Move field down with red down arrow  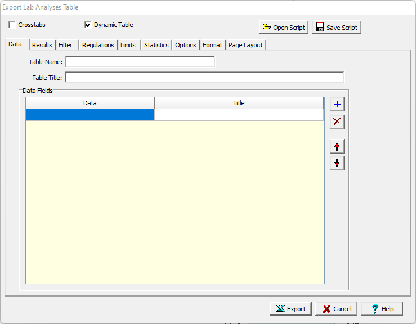pos(337,163)
